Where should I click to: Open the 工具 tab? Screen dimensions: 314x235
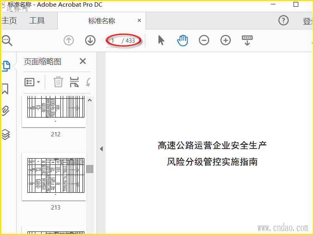(37, 21)
